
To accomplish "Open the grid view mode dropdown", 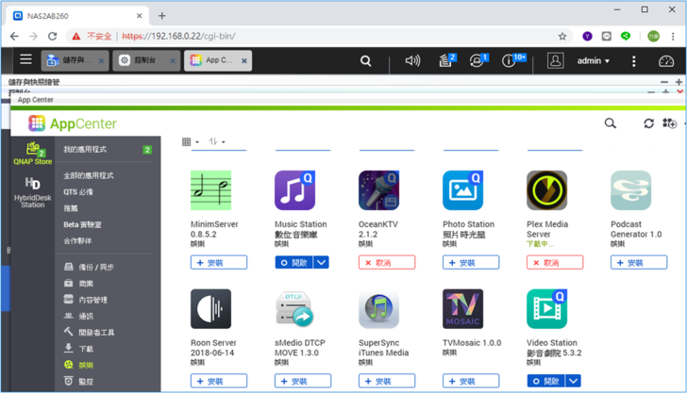I will (x=191, y=141).
